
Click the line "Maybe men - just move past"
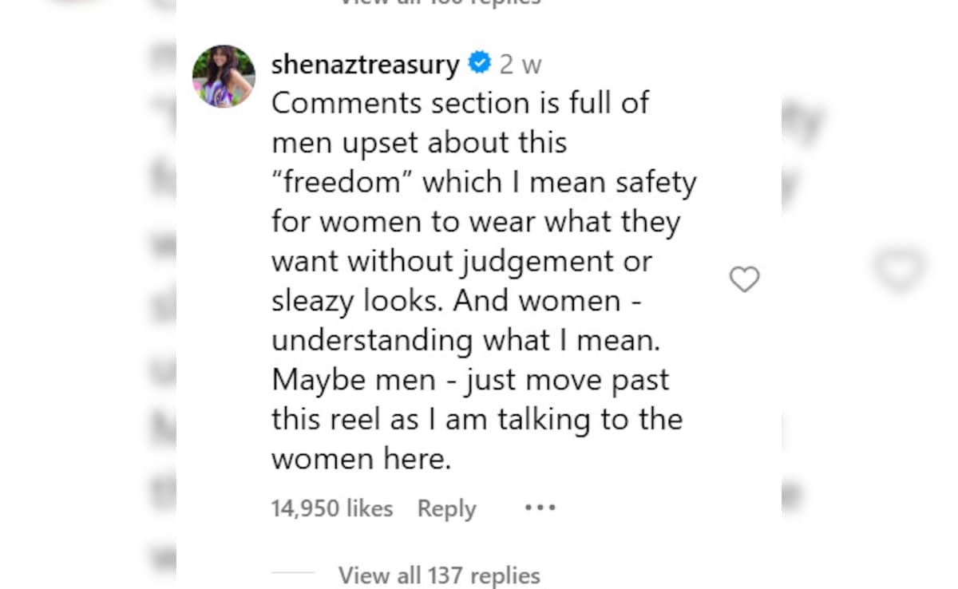[x=470, y=380]
